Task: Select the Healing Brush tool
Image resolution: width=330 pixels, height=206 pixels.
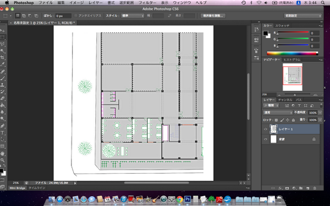Action: pos(2,71)
